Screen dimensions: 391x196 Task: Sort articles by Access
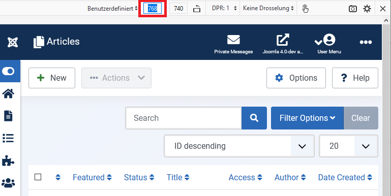tap(246, 177)
